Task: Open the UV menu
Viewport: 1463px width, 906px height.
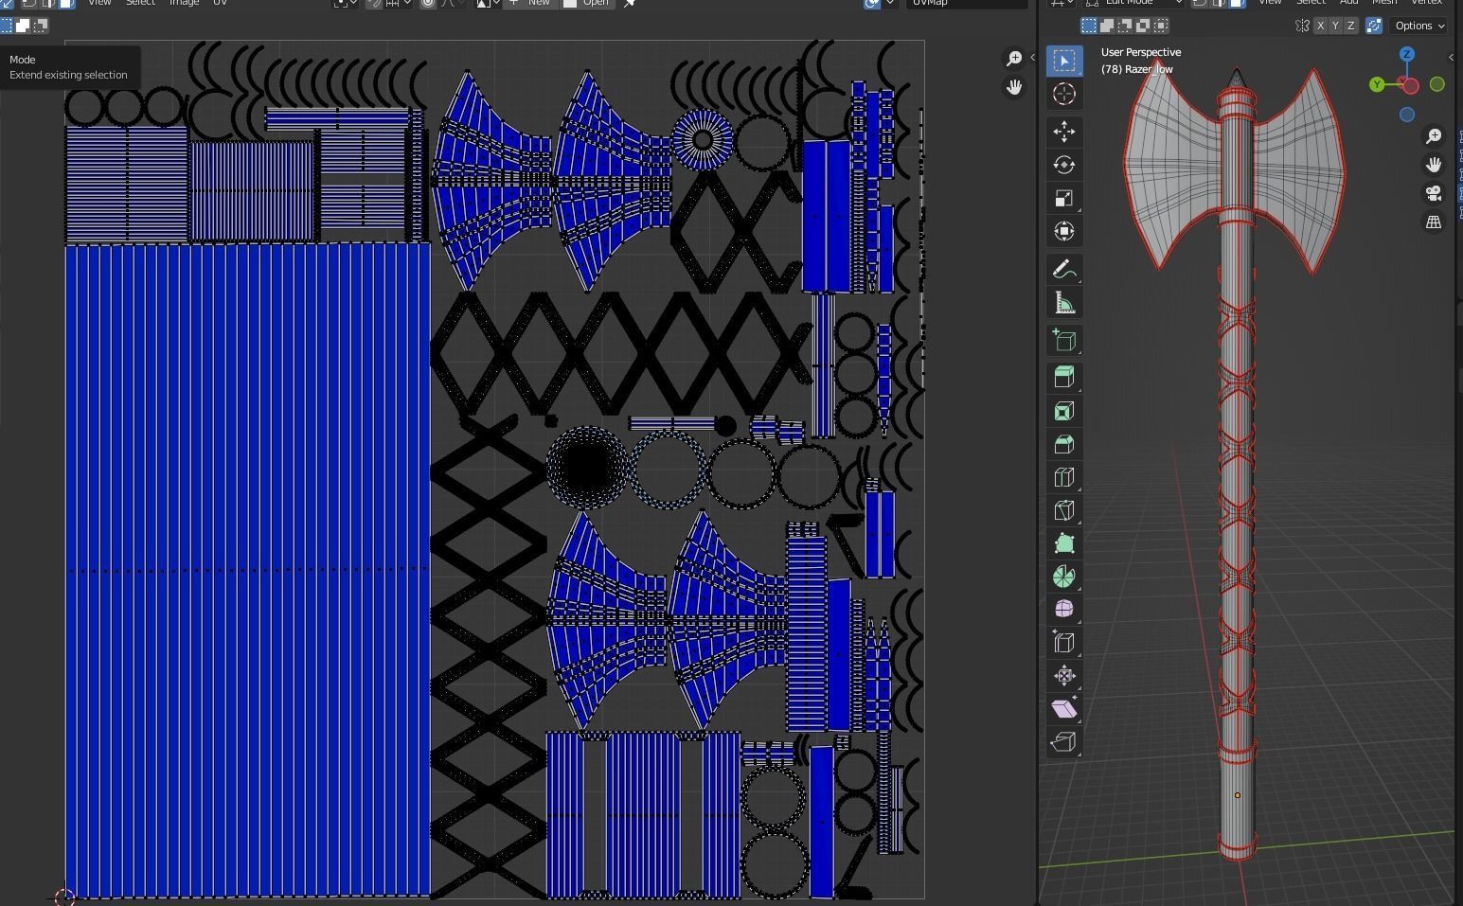Action: click(220, 3)
